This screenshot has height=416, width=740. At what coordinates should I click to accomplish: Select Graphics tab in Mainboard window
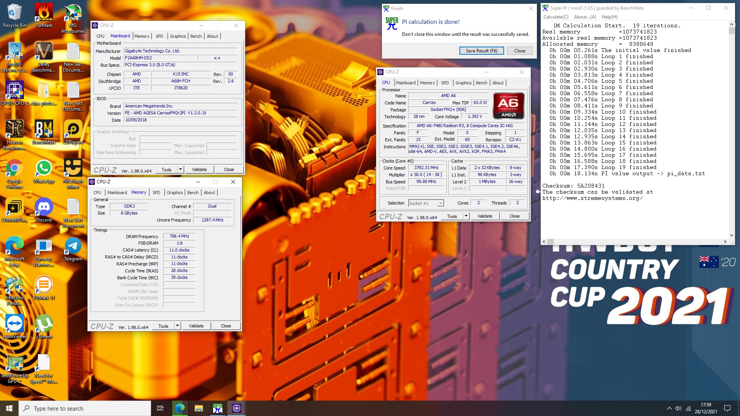pyautogui.click(x=178, y=36)
